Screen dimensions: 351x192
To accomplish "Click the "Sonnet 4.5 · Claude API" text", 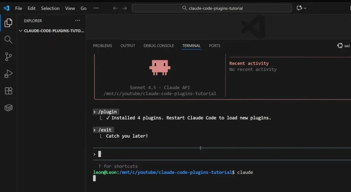I will (160, 87).
